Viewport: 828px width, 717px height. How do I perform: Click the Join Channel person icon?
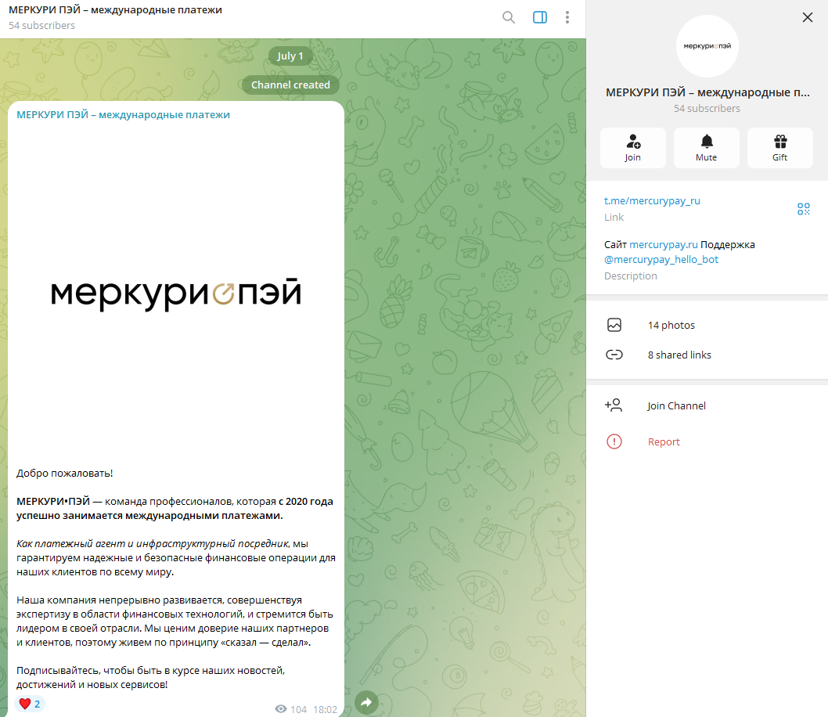(x=614, y=405)
